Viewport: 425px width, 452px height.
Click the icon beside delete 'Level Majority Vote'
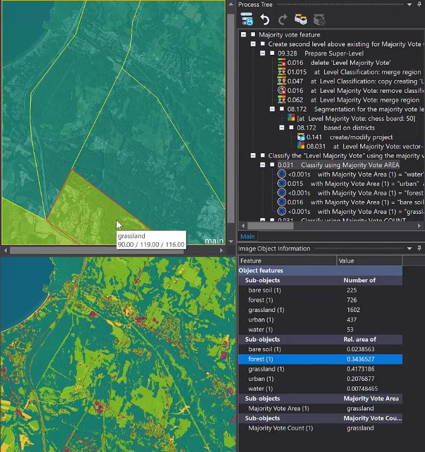(281, 63)
